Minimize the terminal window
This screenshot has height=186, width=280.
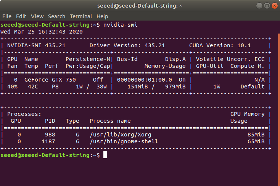(x=259, y=6)
